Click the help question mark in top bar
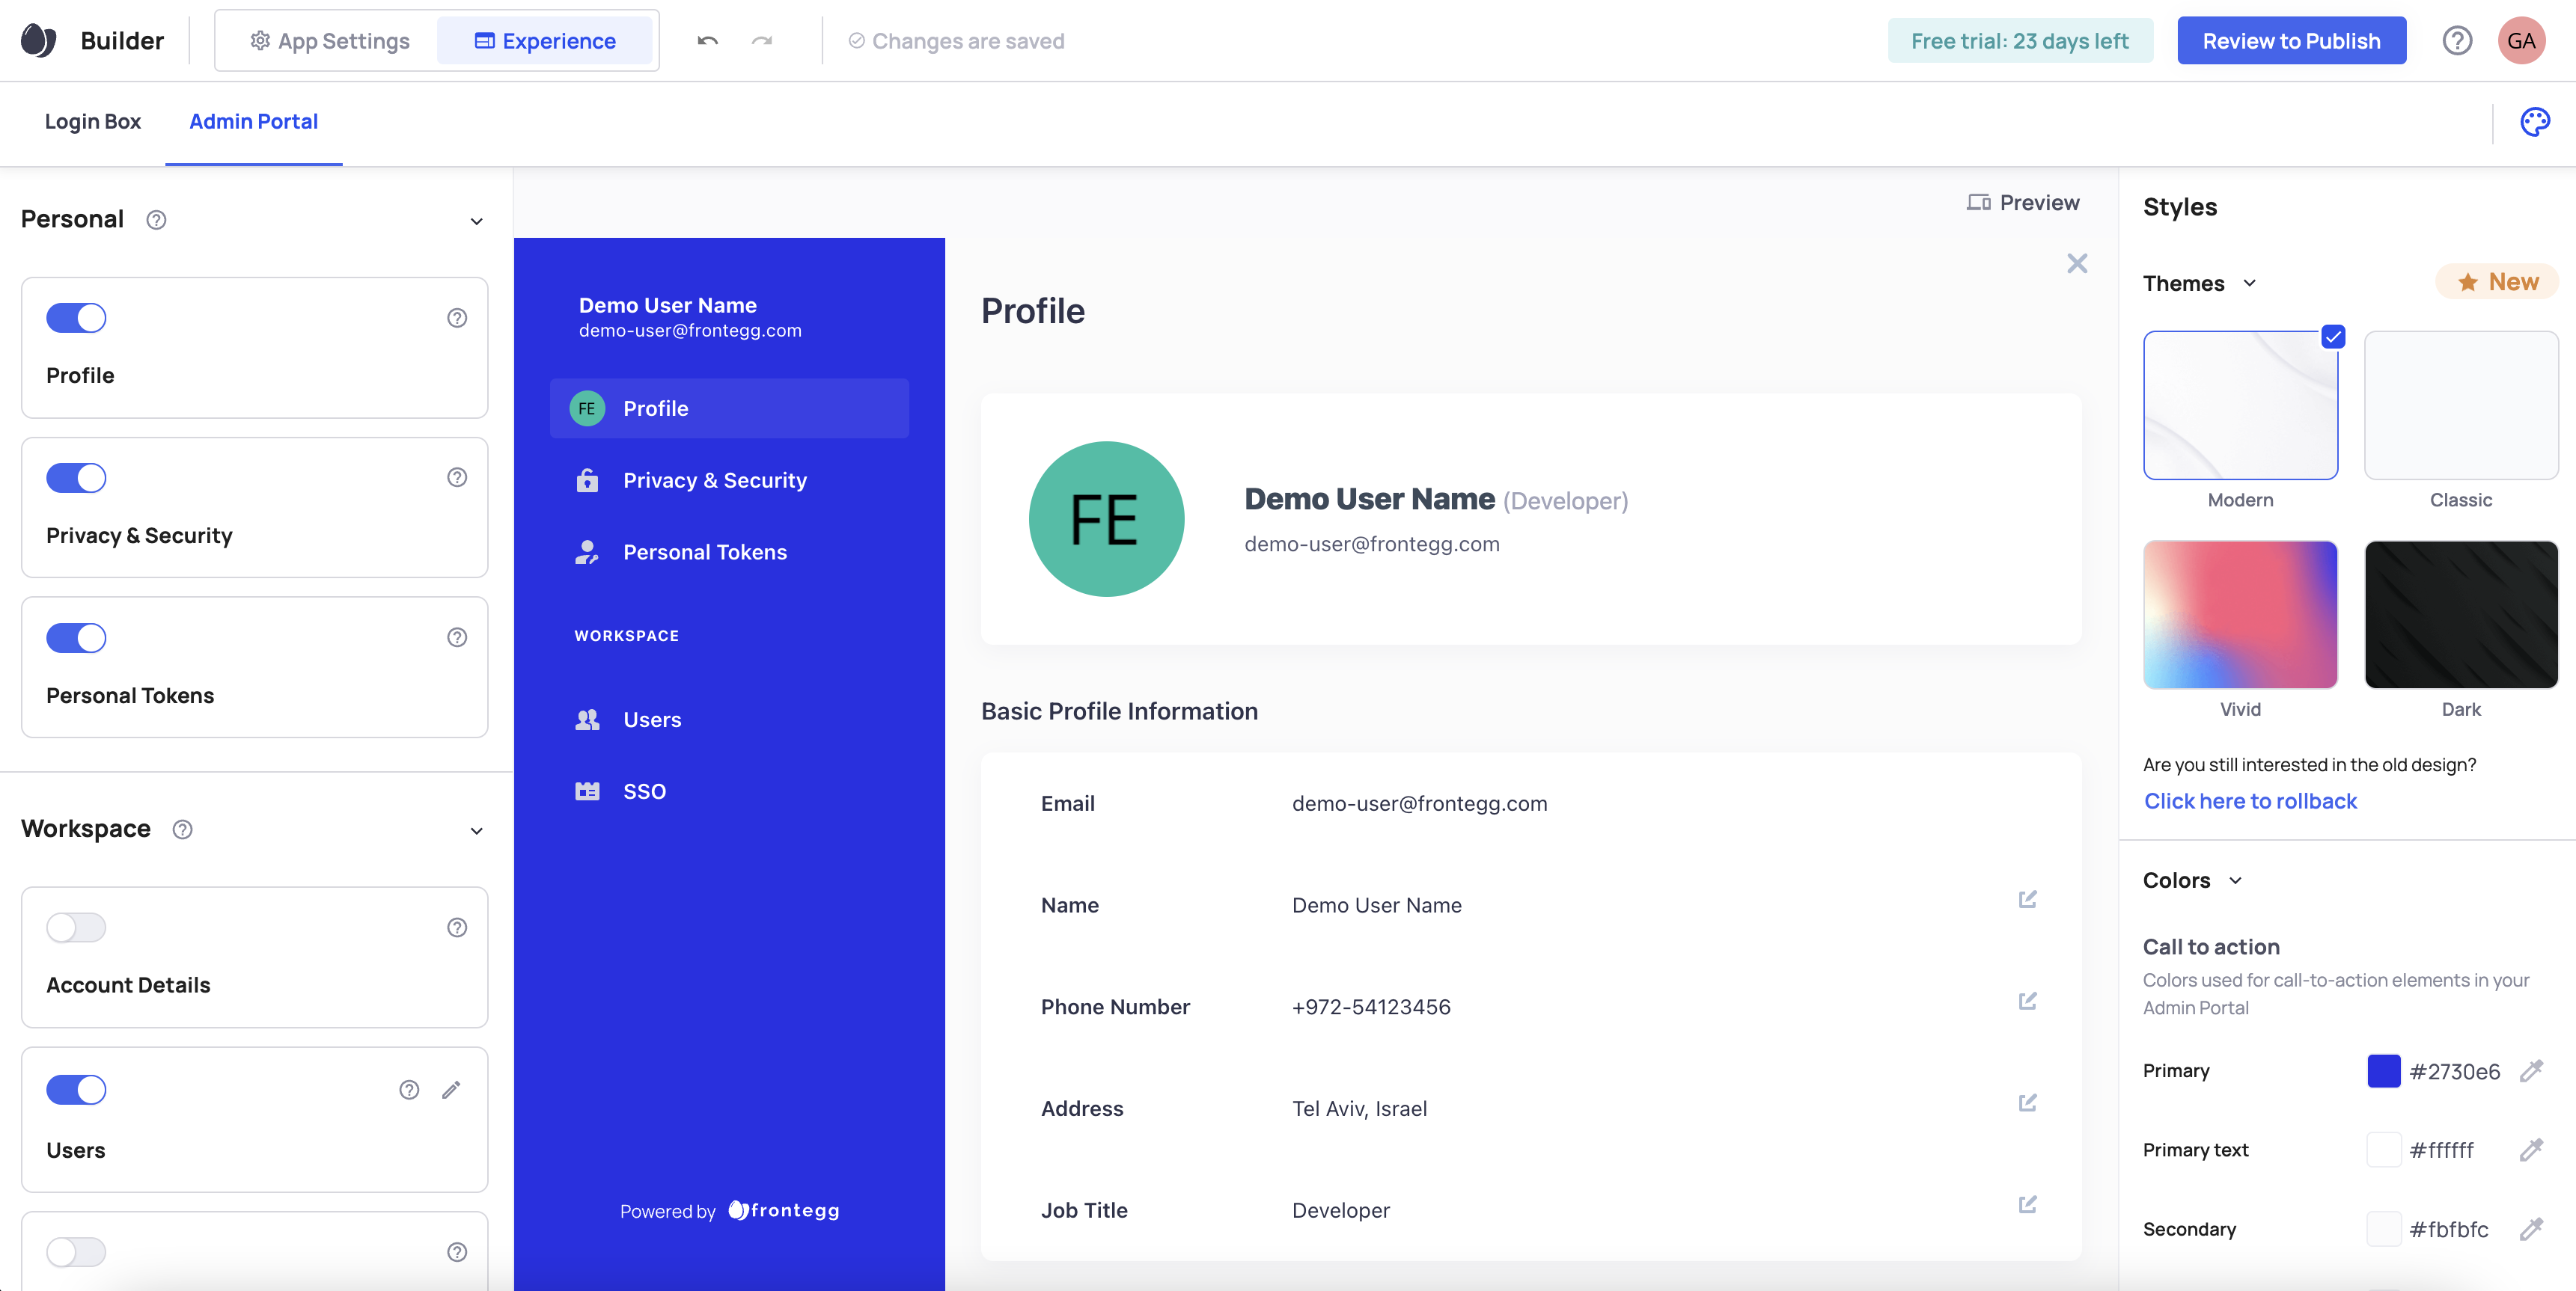This screenshot has width=2576, height=1291. 2457,41
